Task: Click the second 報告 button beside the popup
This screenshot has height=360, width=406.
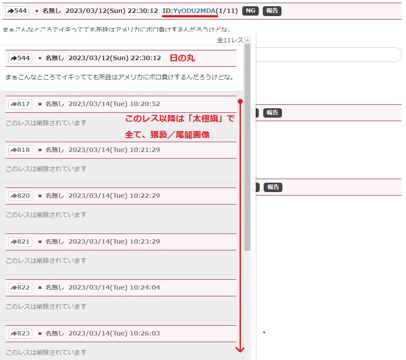Action: (x=272, y=113)
